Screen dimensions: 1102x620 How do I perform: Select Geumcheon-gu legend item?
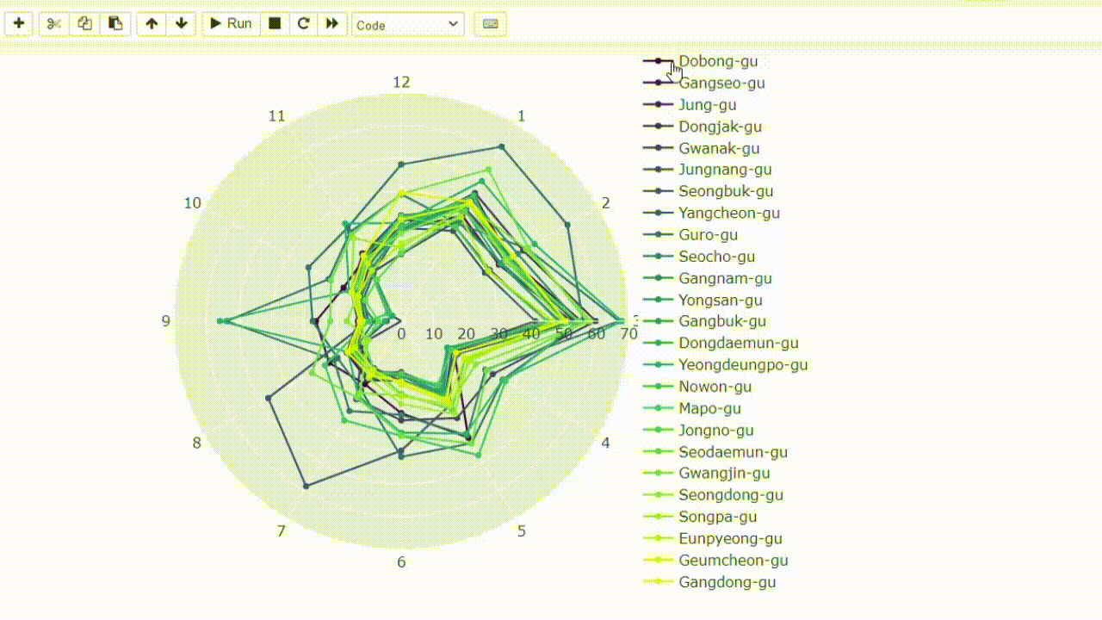point(716,560)
